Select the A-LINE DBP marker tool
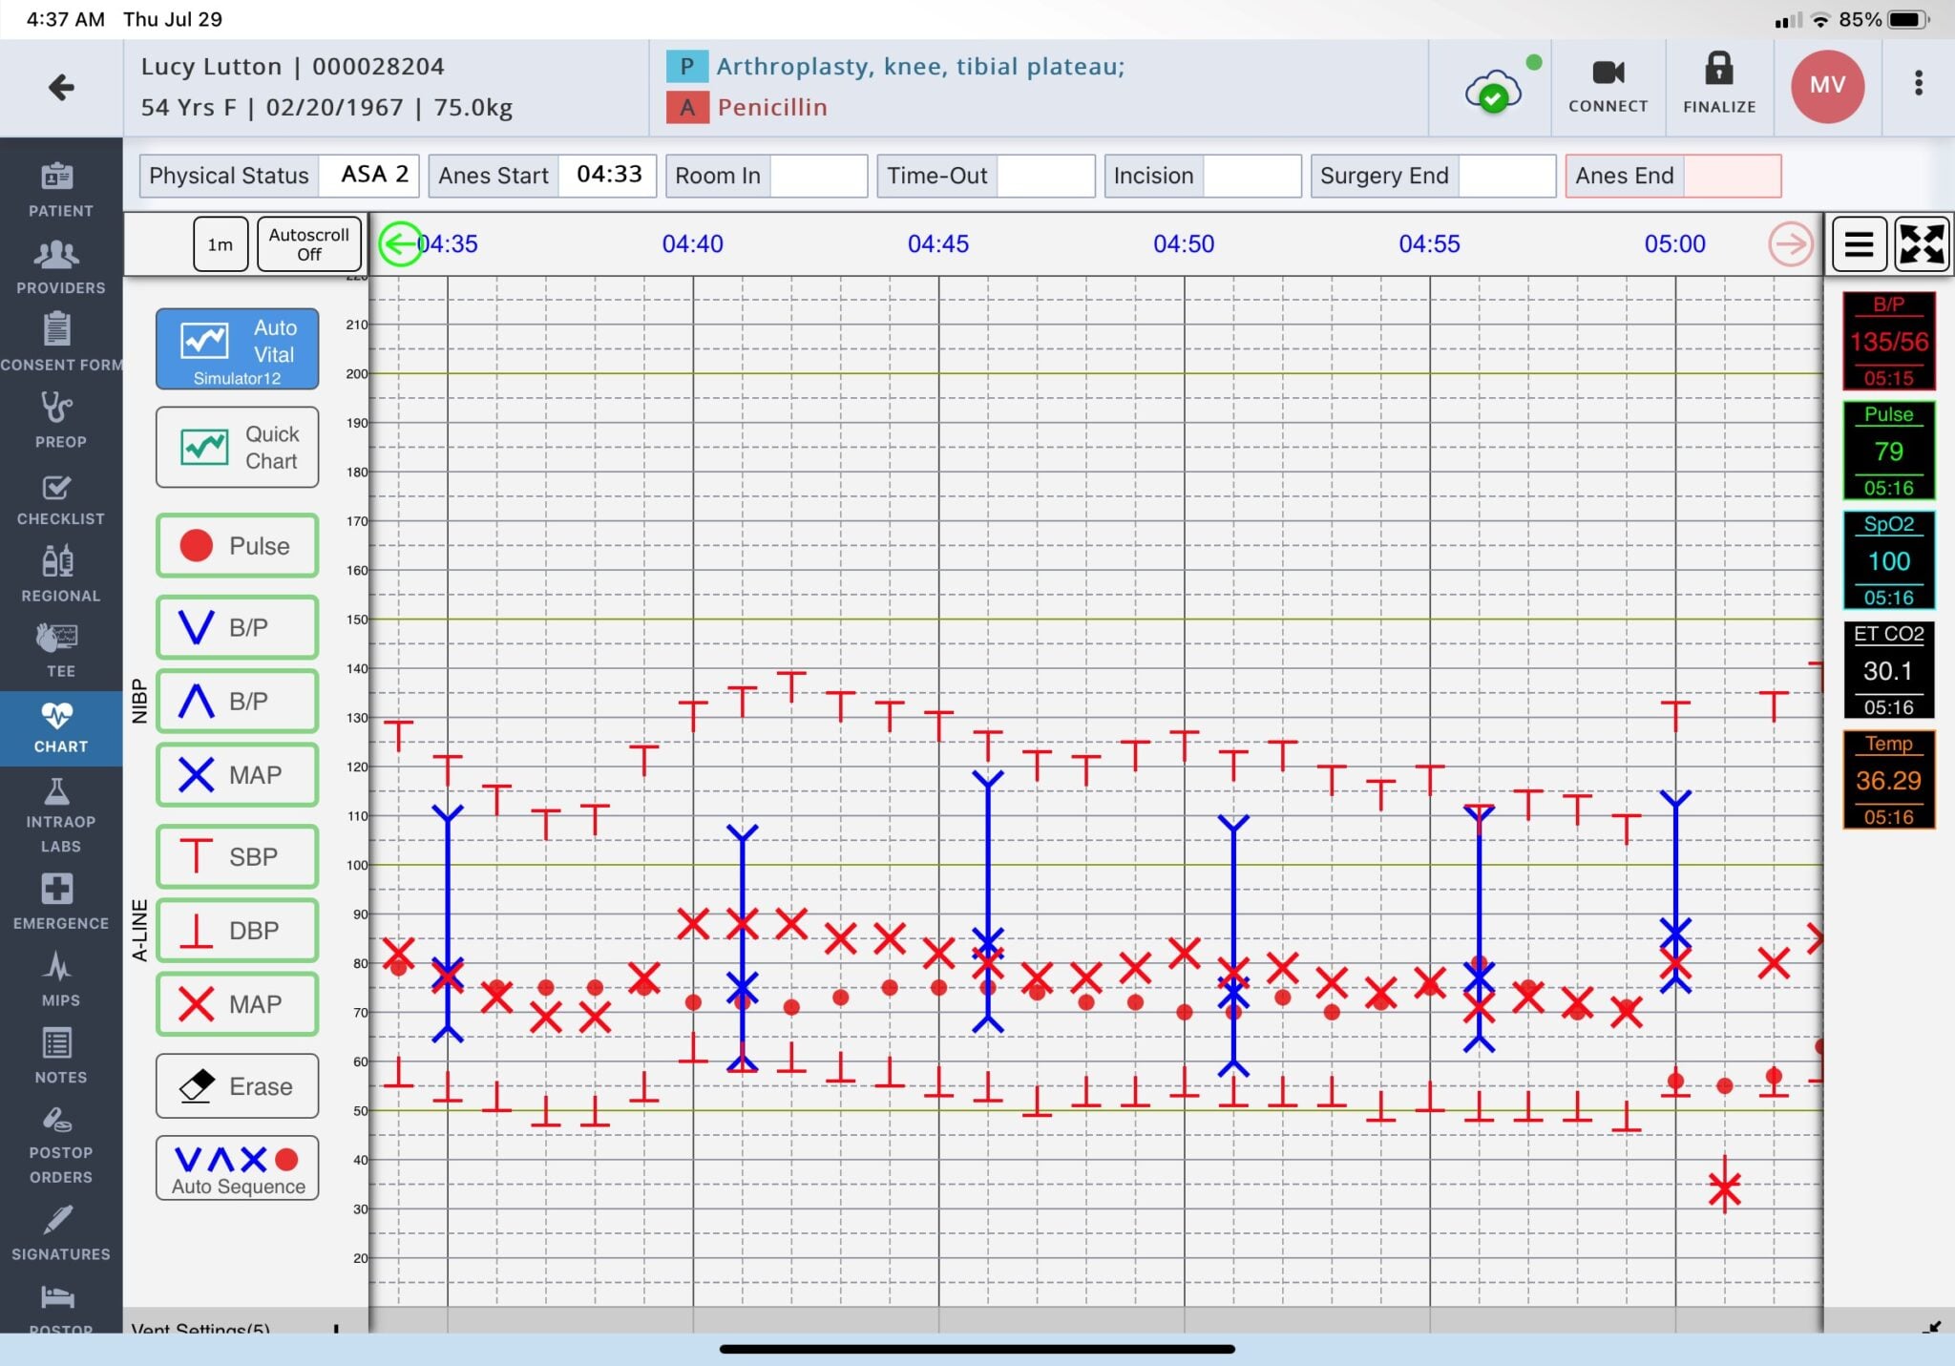The width and height of the screenshot is (1955, 1366). (x=237, y=930)
